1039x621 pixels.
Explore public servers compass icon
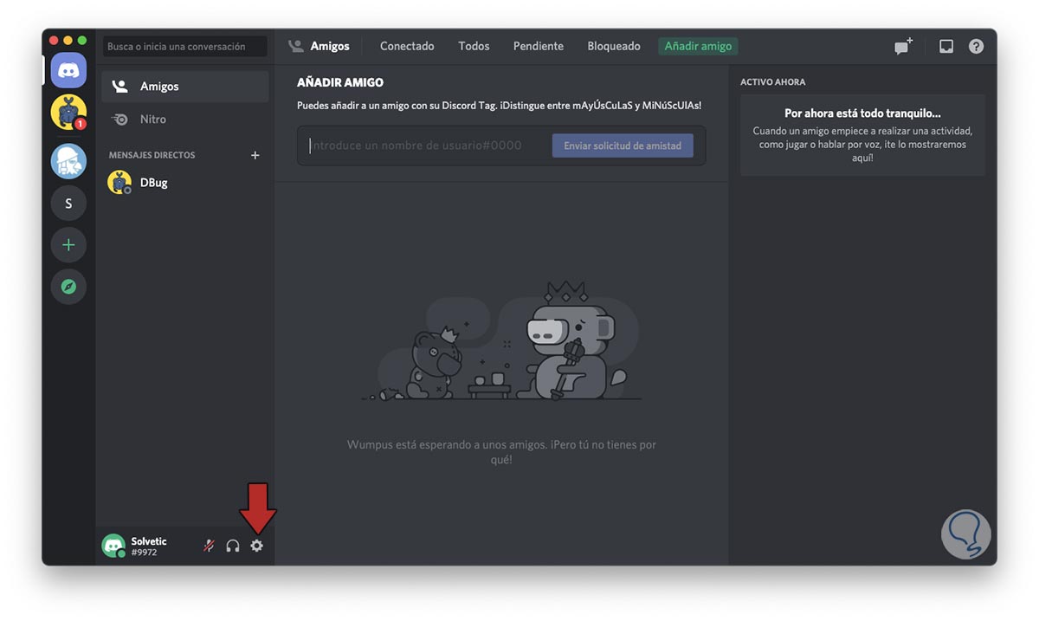(68, 287)
